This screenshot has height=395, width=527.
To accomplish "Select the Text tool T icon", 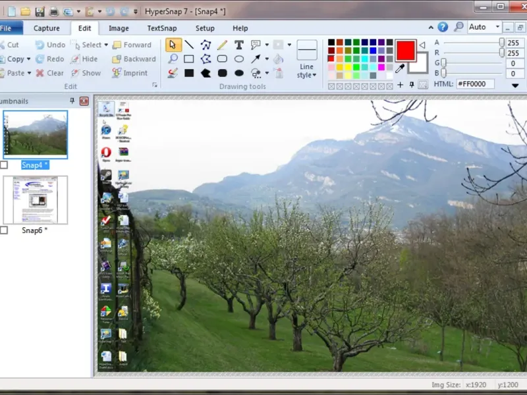I will click(238, 45).
